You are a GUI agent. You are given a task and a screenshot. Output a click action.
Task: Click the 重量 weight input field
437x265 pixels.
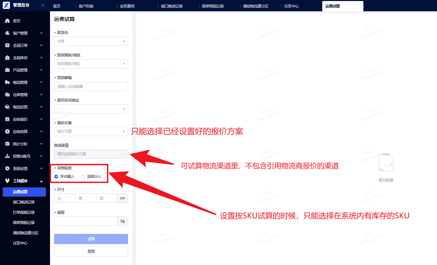[86, 221]
